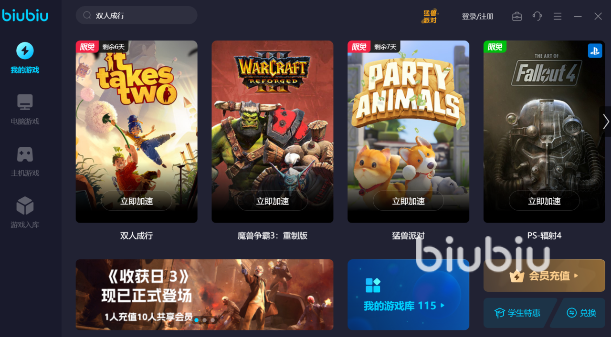
Task: Show next games with right chevron arrow
Action: (605, 122)
